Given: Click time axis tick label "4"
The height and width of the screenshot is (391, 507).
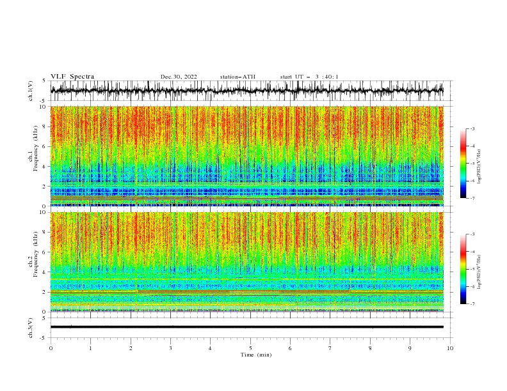Looking at the screenshot, I should click(210, 348).
